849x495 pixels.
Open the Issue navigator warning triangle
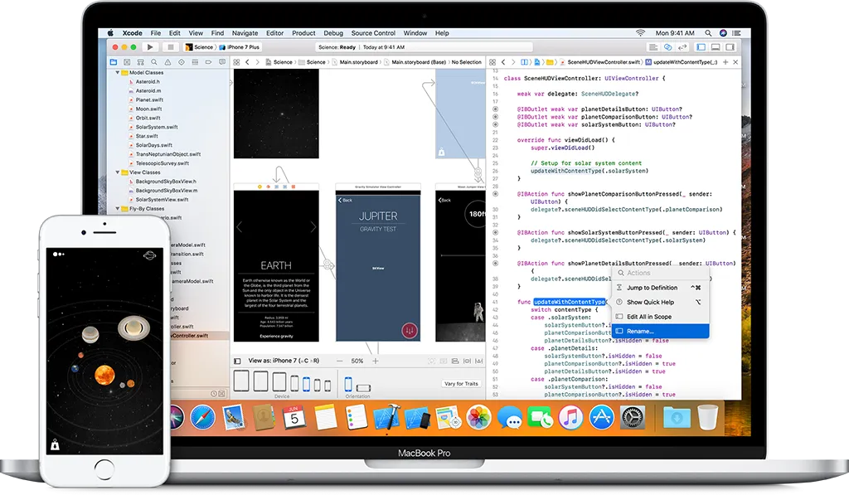(167, 62)
